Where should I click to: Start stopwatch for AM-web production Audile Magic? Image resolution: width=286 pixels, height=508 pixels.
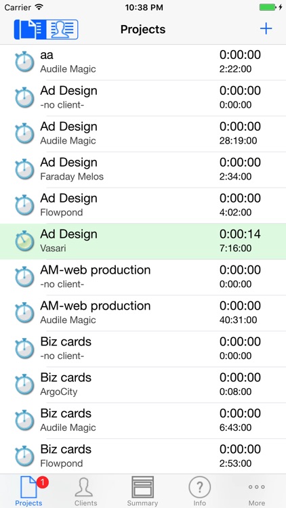tap(24, 313)
